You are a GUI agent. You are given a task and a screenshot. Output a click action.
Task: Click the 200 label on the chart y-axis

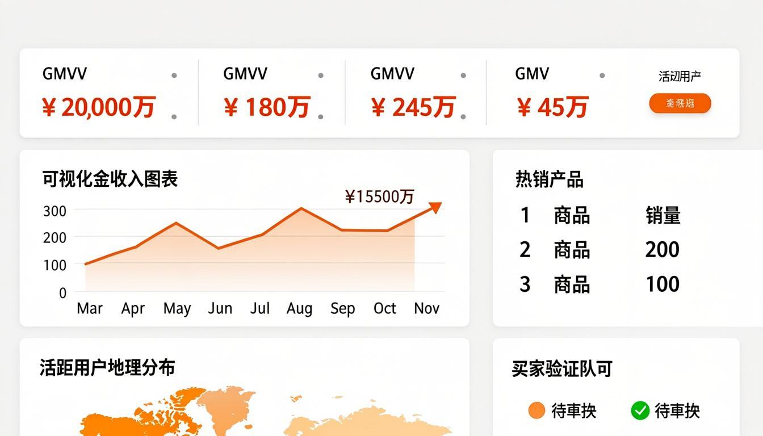coord(54,238)
